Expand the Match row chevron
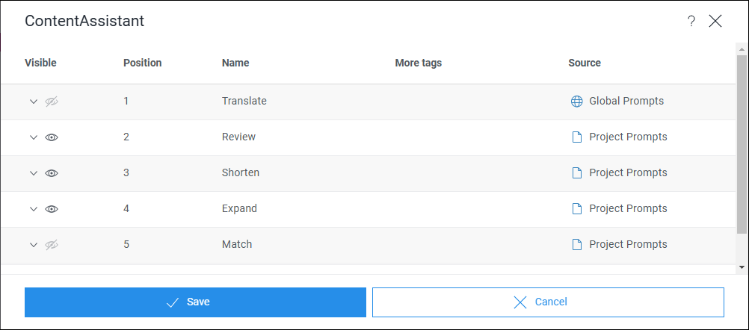Image resolution: width=749 pixels, height=330 pixels. (x=33, y=245)
